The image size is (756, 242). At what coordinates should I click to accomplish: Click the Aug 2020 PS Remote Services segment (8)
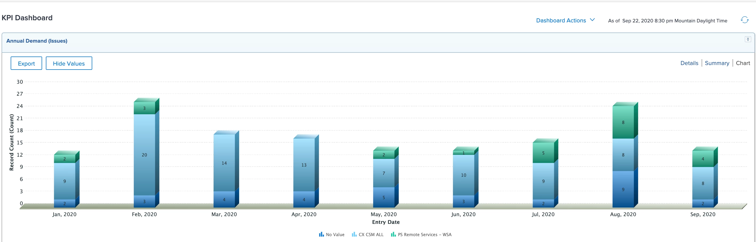[x=623, y=122]
